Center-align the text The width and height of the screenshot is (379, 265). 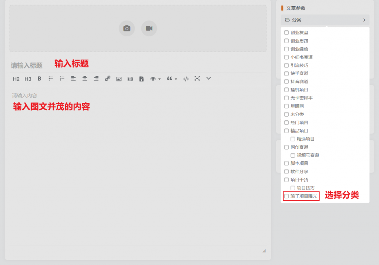point(84,78)
